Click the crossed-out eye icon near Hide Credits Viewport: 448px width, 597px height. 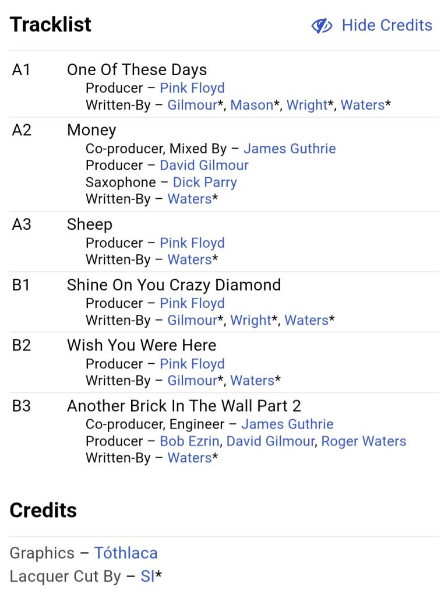pyautogui.click(x=322, y=26)
